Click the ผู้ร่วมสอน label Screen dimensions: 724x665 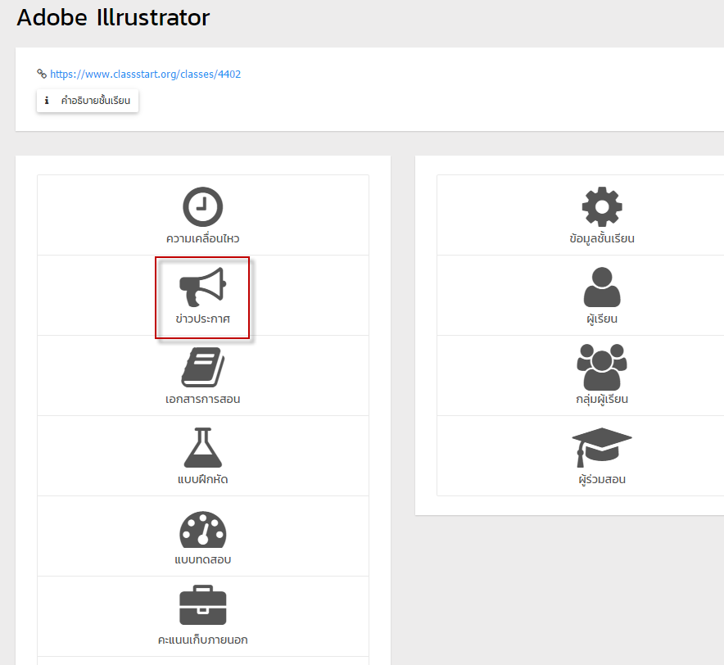602,479
